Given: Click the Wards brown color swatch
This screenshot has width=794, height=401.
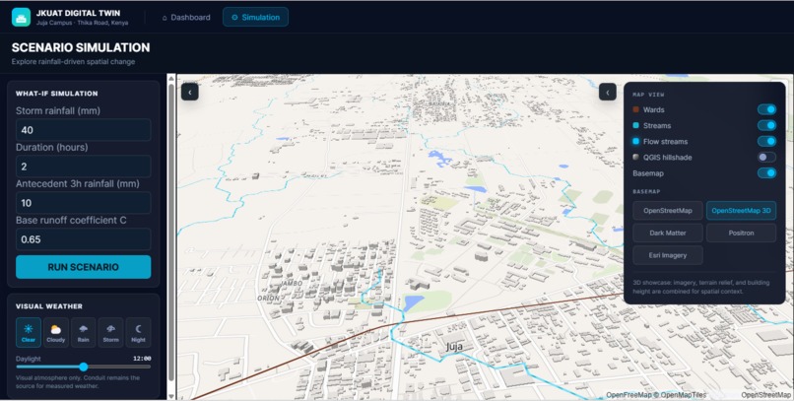Looking at the screenshot, I should pyautogui.click(x=636, y=109).
